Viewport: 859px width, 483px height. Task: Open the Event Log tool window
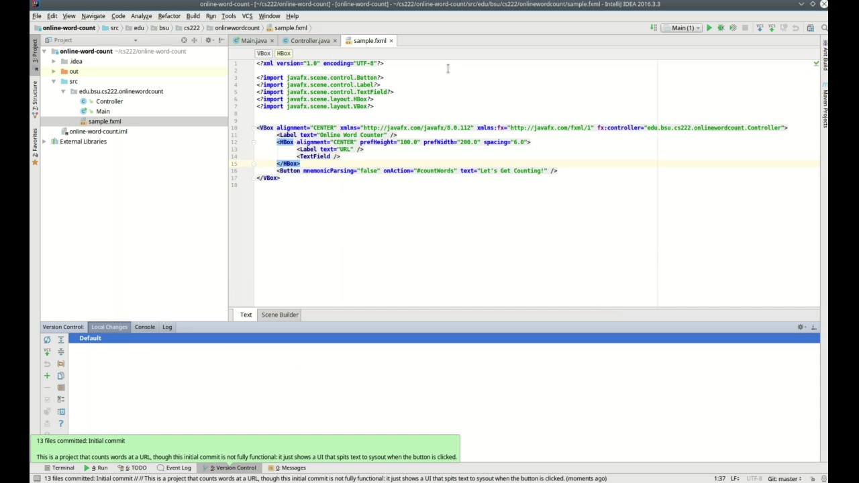[174, 468]
